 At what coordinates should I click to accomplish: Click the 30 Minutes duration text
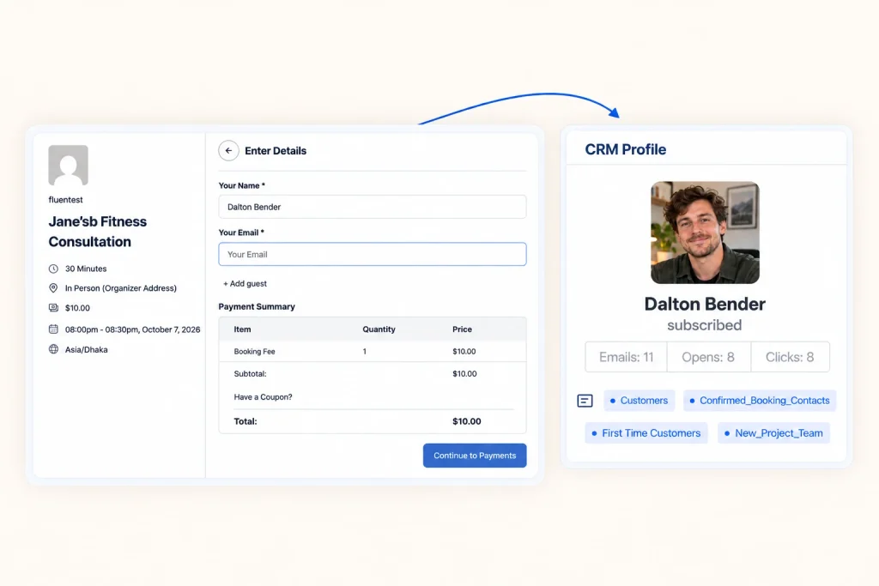pos(86,269)
